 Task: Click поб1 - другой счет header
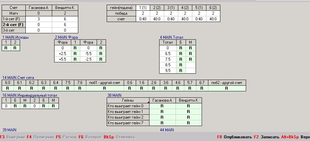click(105, 83)
